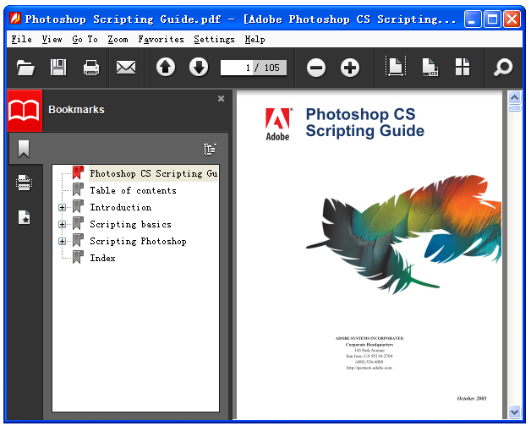Image resolution: width=531 pixels, height=426 pixels.
Task: Zoom out with the minus button
Action: coord(316,68)
